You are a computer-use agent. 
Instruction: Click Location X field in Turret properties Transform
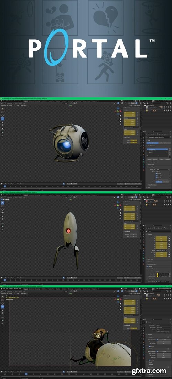pyautogui.click(x=161, y=237)
